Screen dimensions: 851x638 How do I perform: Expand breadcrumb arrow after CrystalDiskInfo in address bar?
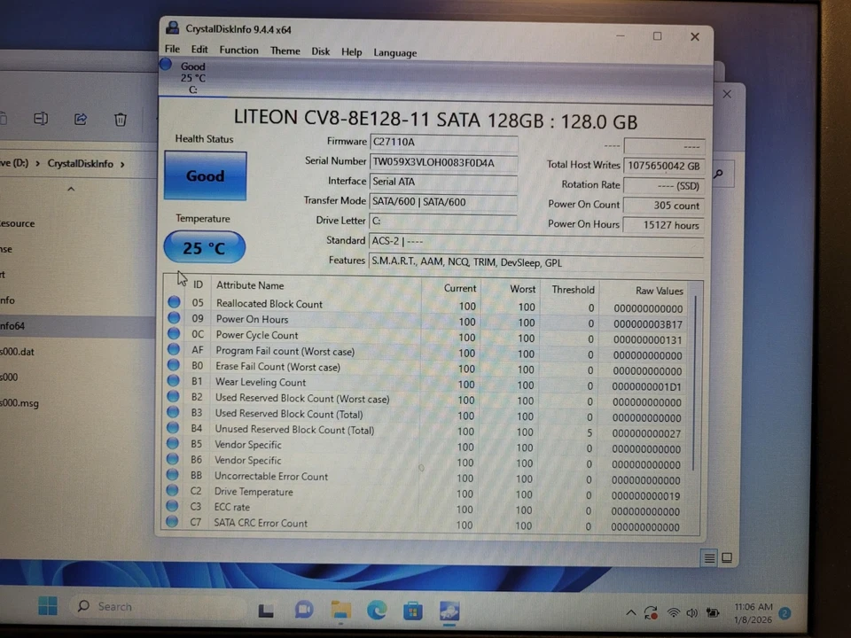click(x=124, y=163)
